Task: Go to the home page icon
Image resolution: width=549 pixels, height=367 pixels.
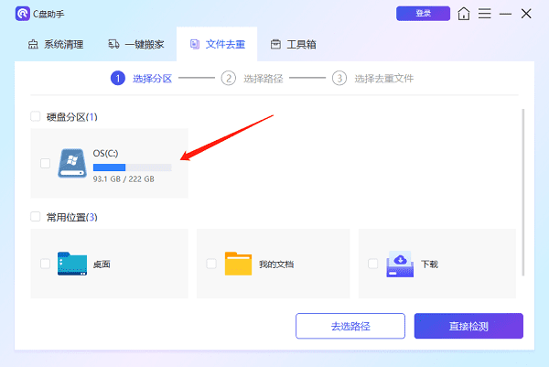Action: [466, 14]
